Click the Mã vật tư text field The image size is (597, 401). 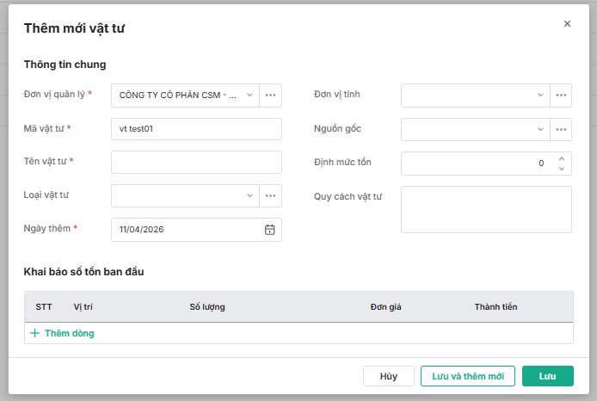(196, 129)
